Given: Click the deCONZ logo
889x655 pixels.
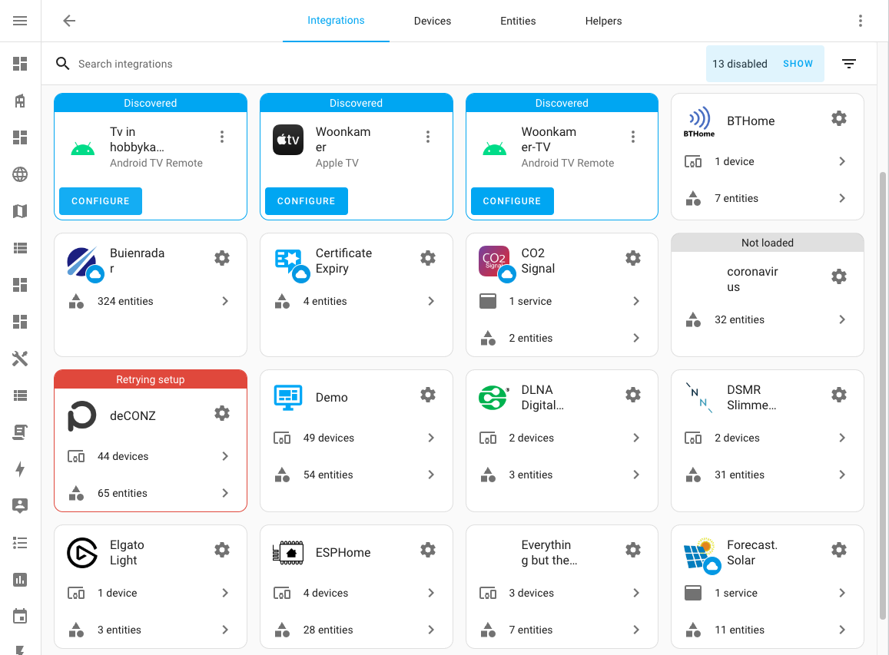Looking at the screenshot, I should [82, 416].
